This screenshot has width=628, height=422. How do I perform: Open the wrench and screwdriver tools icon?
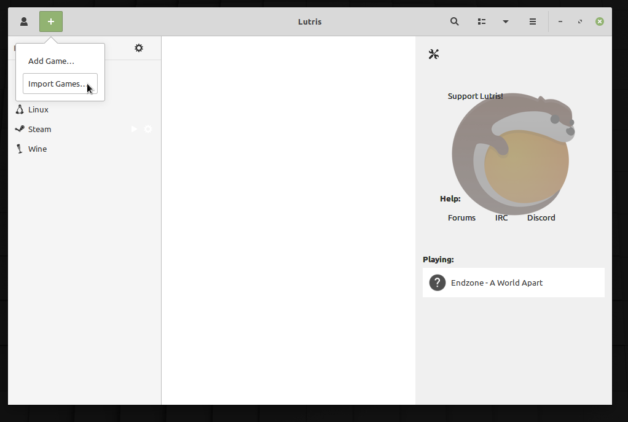point(434,54)
